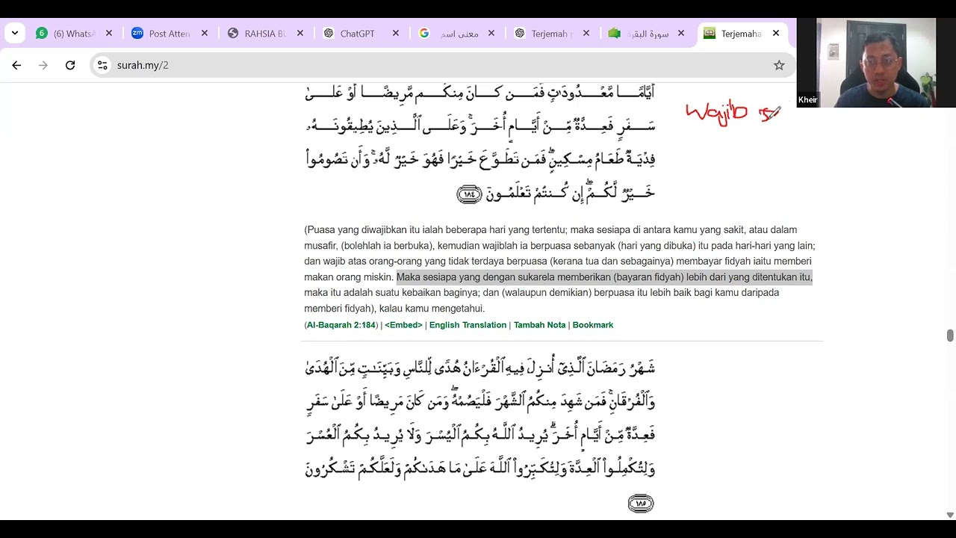
Task: Click the Embed link under verse 184
Action: coord(403,325)
